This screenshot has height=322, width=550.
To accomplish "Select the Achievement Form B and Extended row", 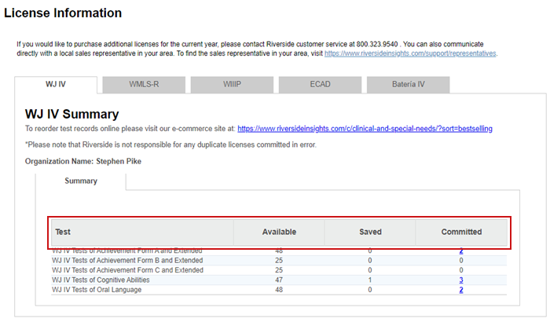I will [127, 260].
